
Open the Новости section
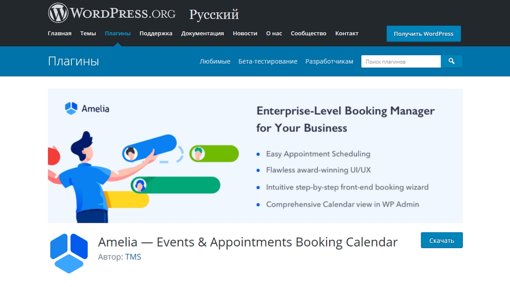pos(245,33)
